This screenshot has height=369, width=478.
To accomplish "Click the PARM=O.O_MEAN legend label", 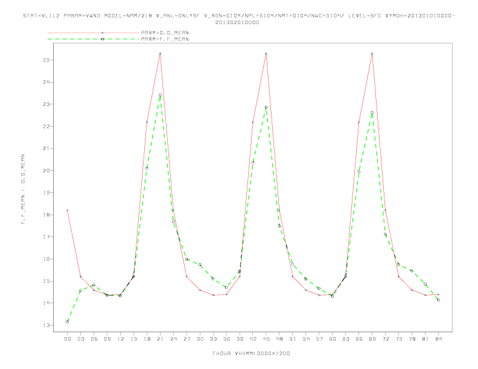I will 165,33.
